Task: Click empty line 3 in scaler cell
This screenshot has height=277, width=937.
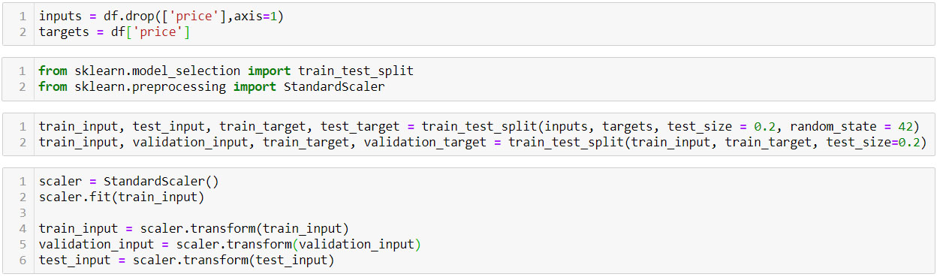Action: click(x=481, y=212)
